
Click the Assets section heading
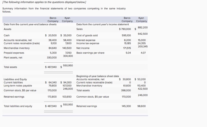click(7, 29)
